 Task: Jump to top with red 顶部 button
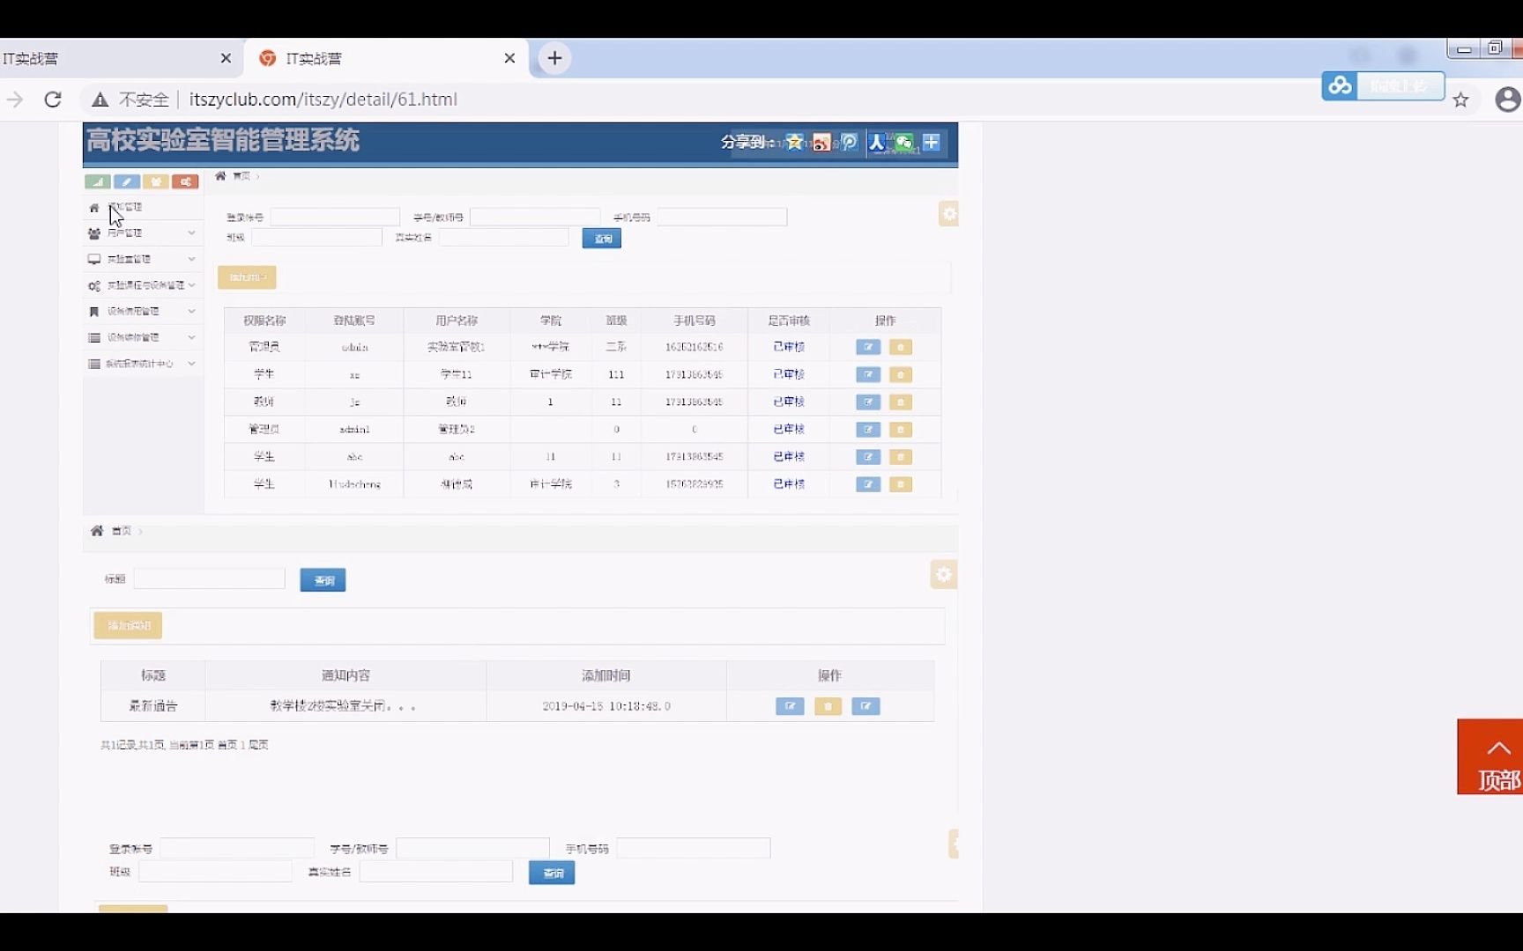[x=1490, y=756]
